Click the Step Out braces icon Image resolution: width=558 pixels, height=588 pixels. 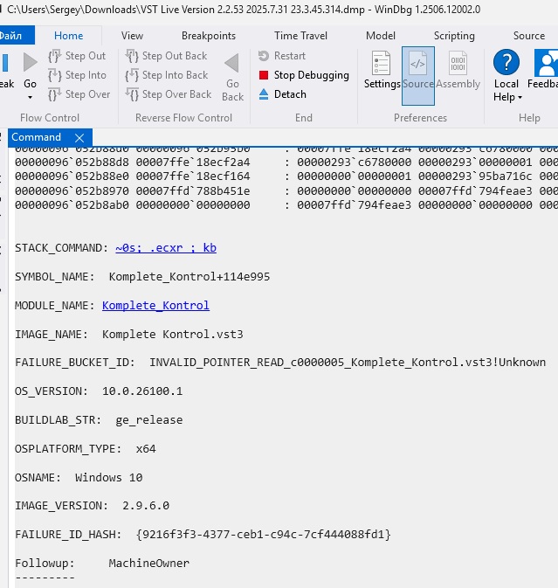pos(55,56)
